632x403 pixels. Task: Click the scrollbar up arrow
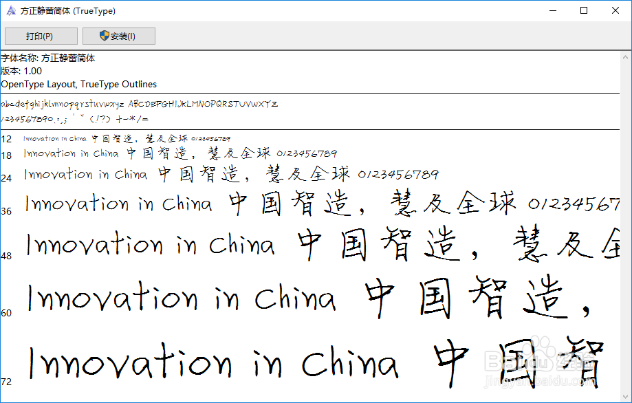(626, 58)
